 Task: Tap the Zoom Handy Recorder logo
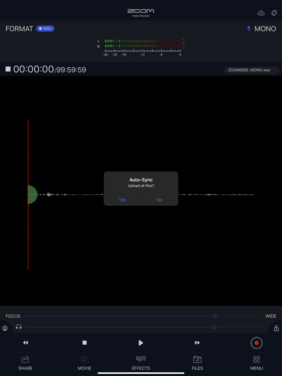pyautogui.click(x=141, y=13)
